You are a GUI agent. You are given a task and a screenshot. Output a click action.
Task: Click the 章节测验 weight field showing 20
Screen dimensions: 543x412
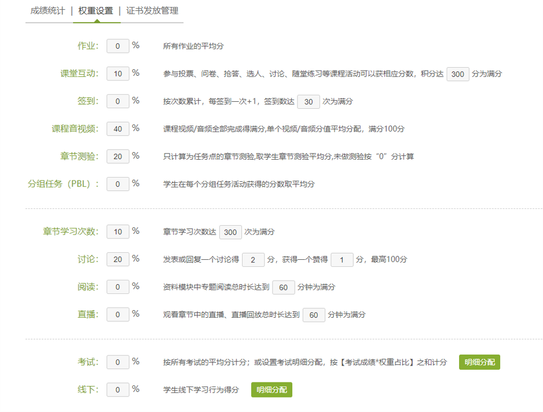[x=118, y=156]
